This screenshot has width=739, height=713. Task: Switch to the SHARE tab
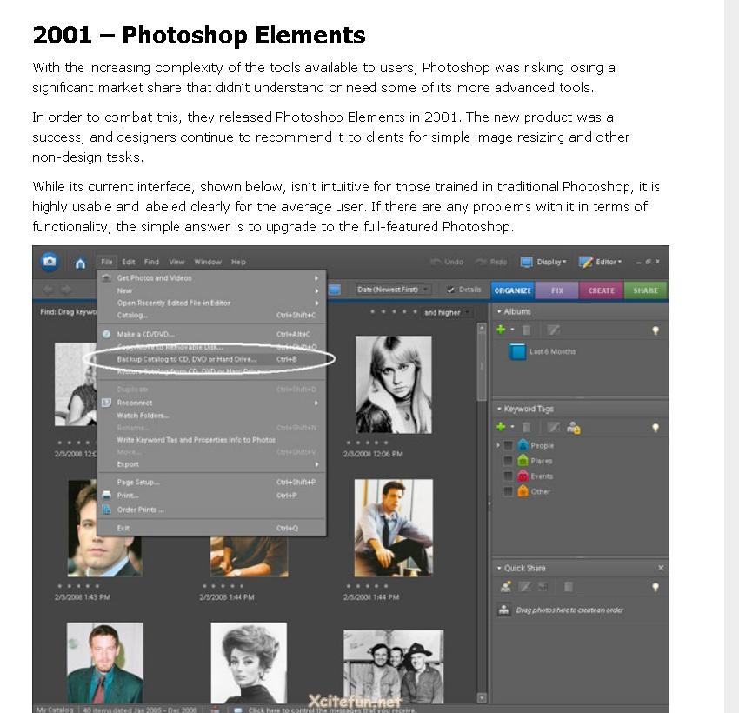(646, 290)
